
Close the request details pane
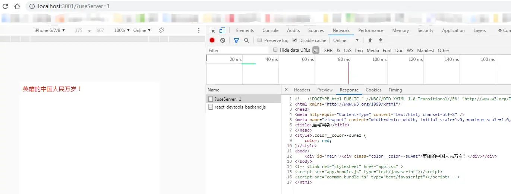click(x=286, y=90)
